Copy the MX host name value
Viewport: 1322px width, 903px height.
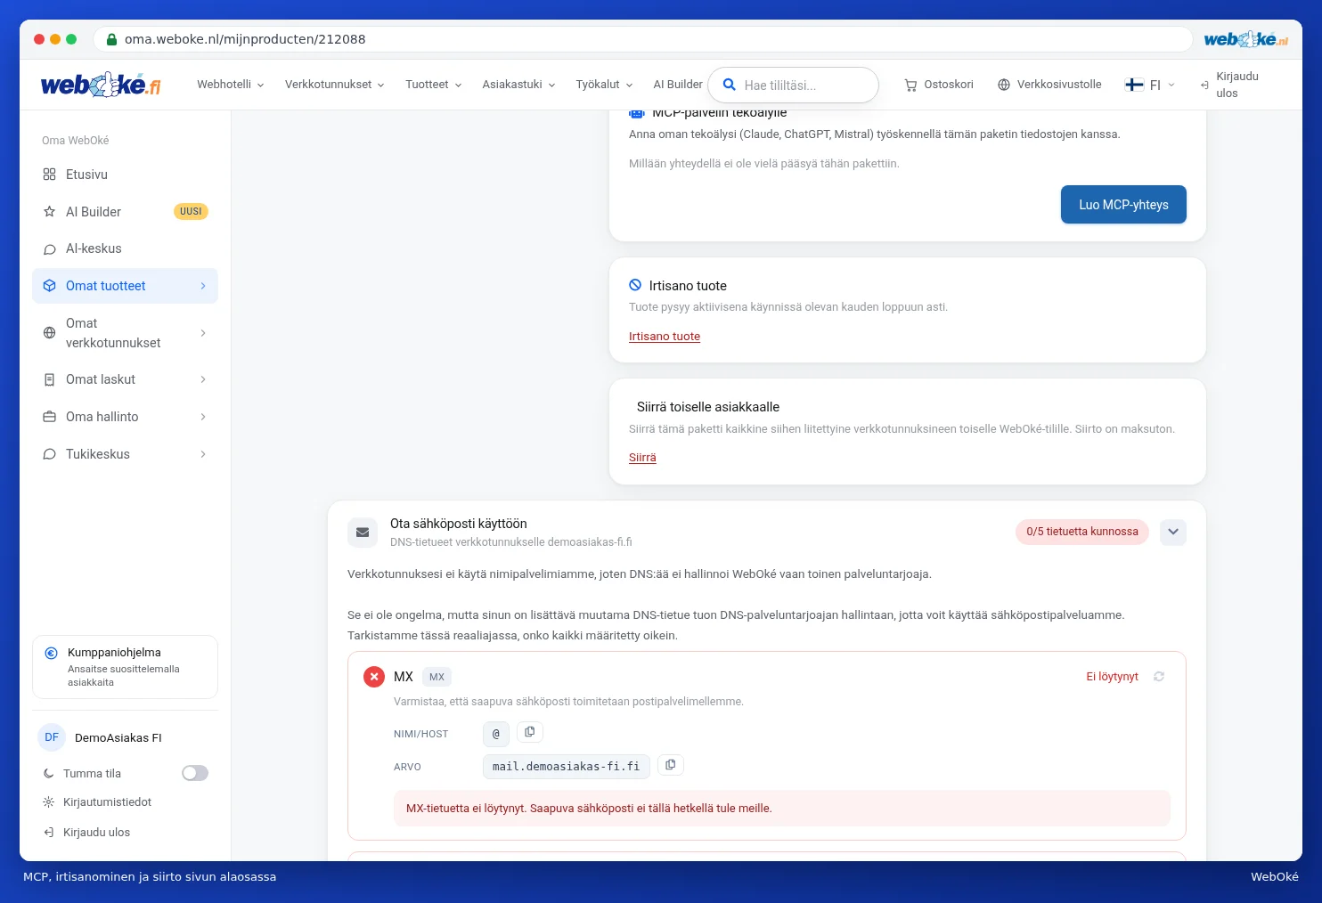coord(530,732)
